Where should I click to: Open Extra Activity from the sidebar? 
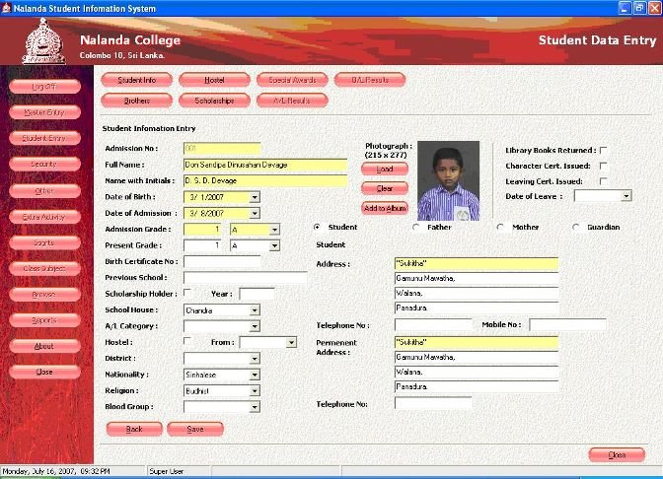click(44, 217)
